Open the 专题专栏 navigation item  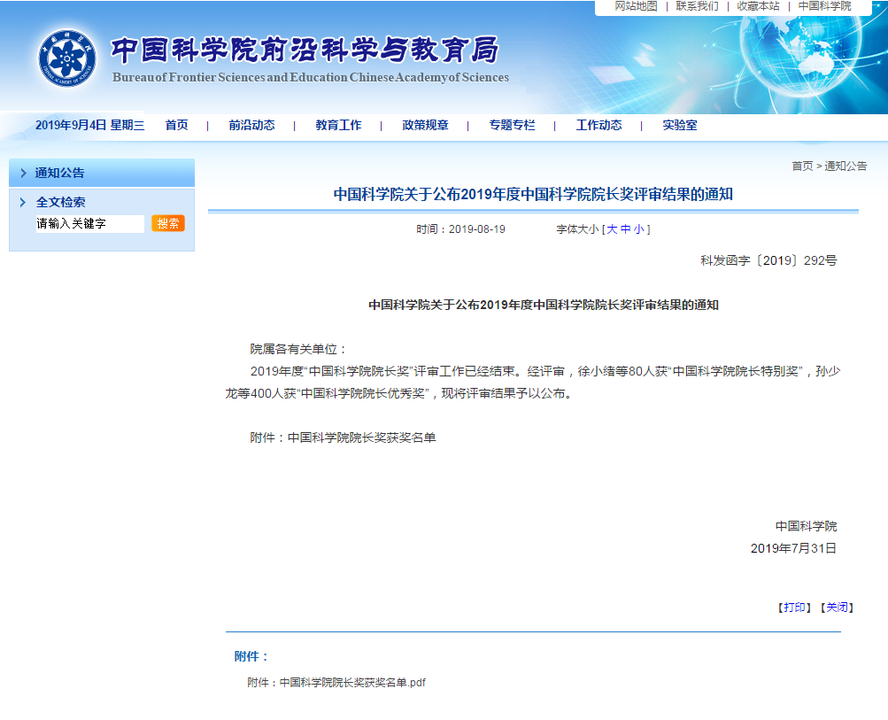pos(512,126)
